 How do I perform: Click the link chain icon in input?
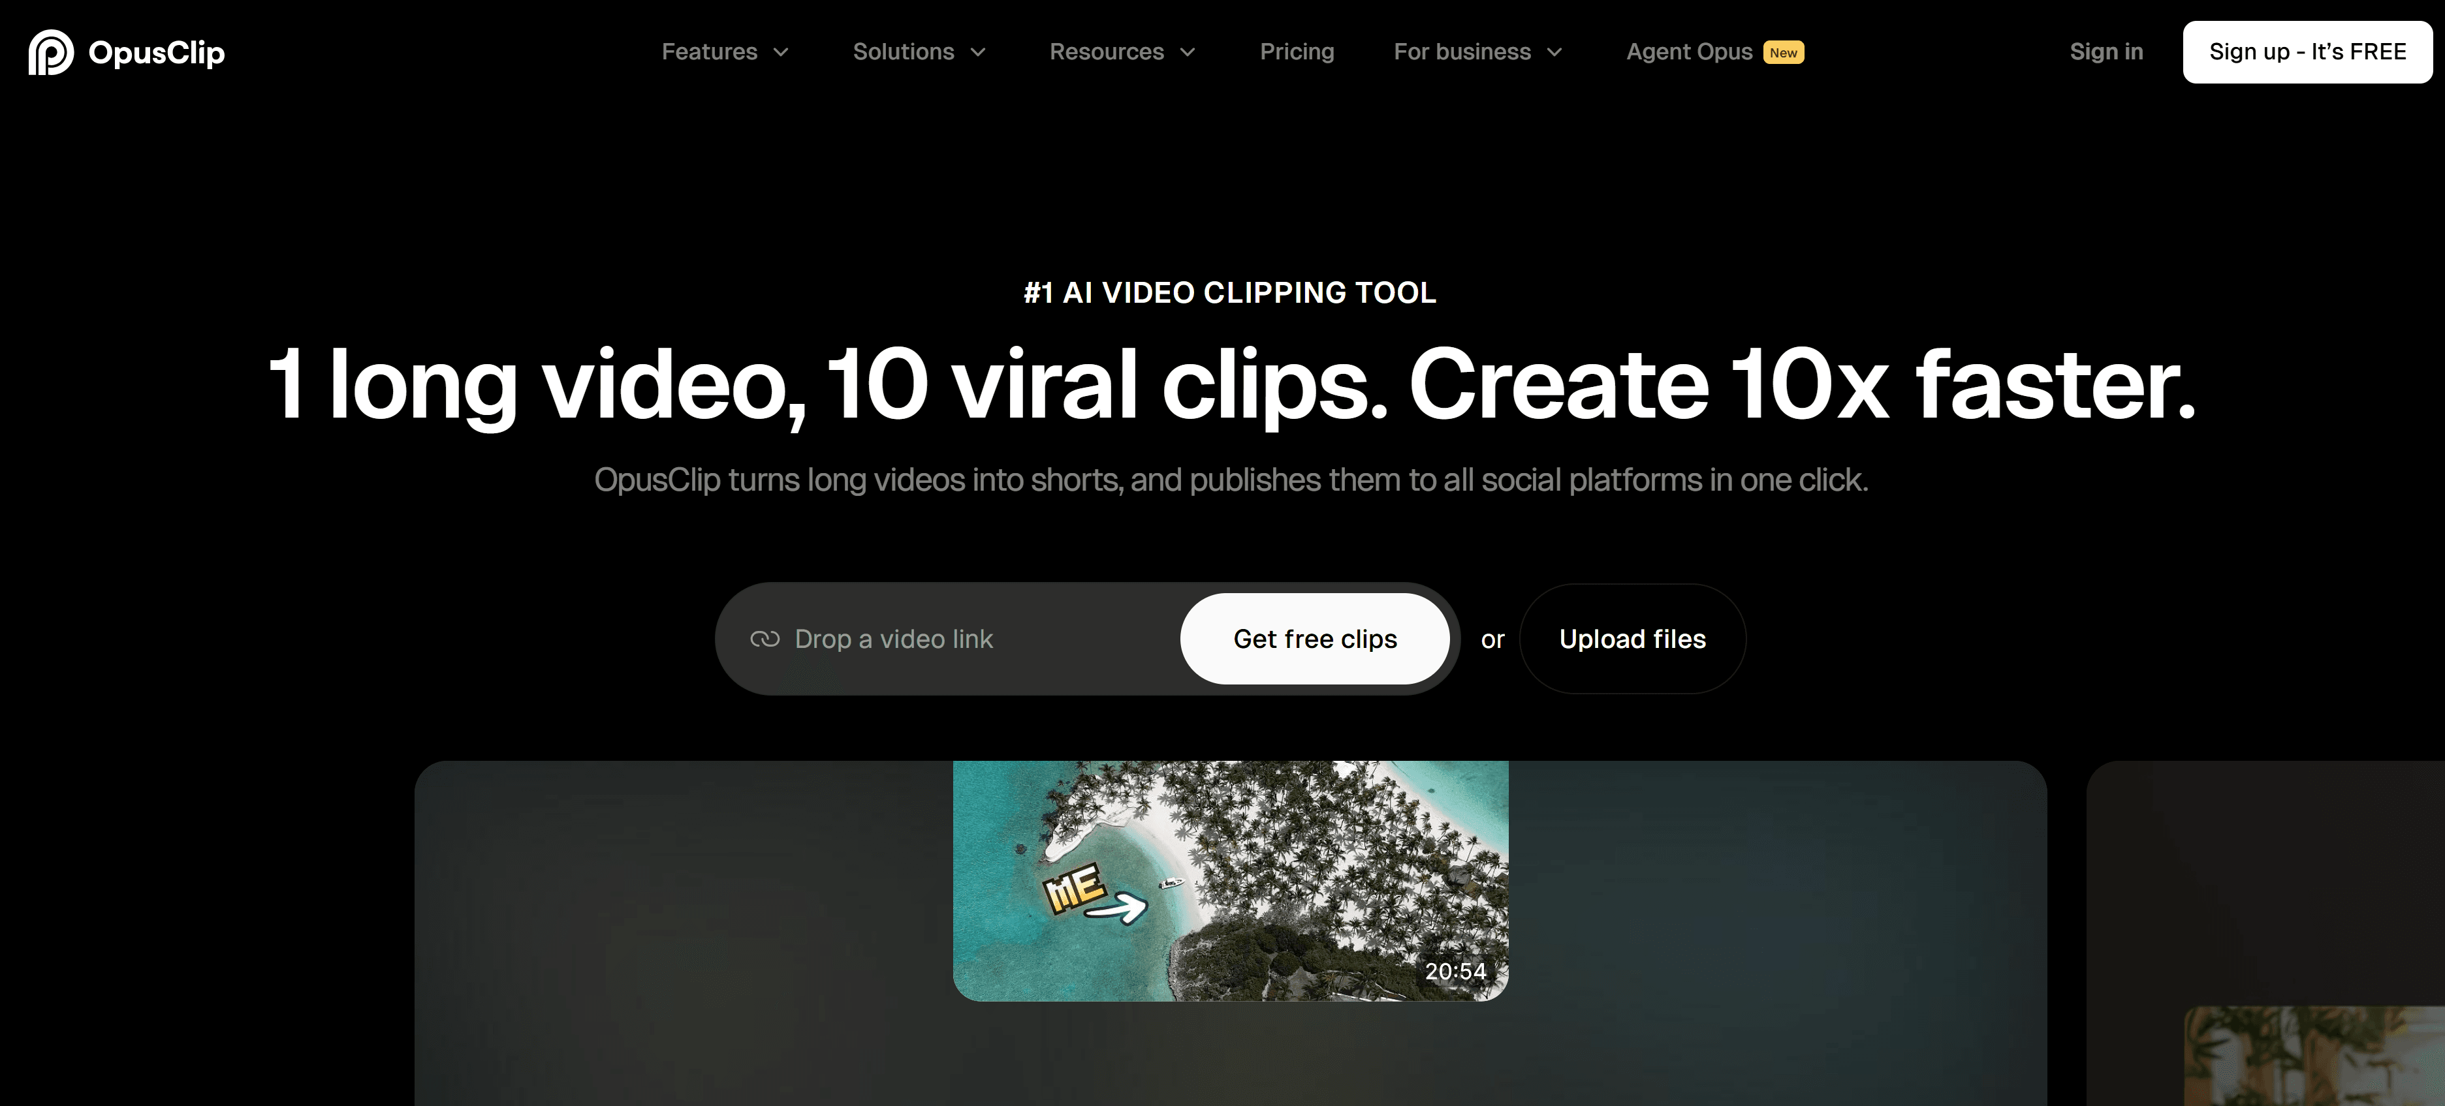coord(764,639)
